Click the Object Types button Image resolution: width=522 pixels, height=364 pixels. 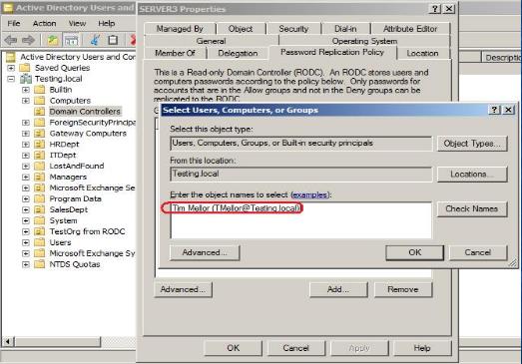click(472, 144)
